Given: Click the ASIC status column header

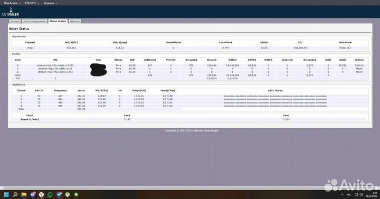Looking at the screenshot, I should tap(275, 91).
